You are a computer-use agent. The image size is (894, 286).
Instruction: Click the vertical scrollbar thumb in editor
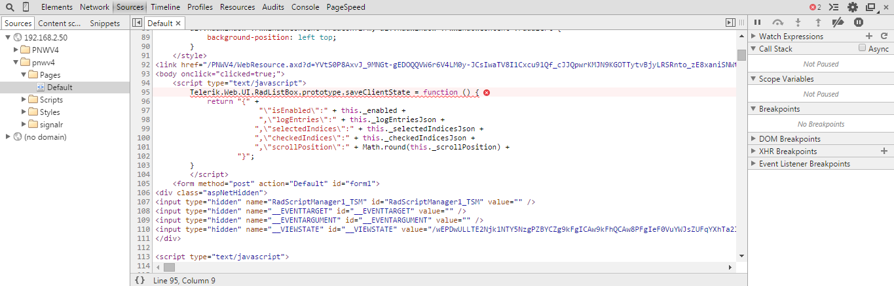point(741,55)
